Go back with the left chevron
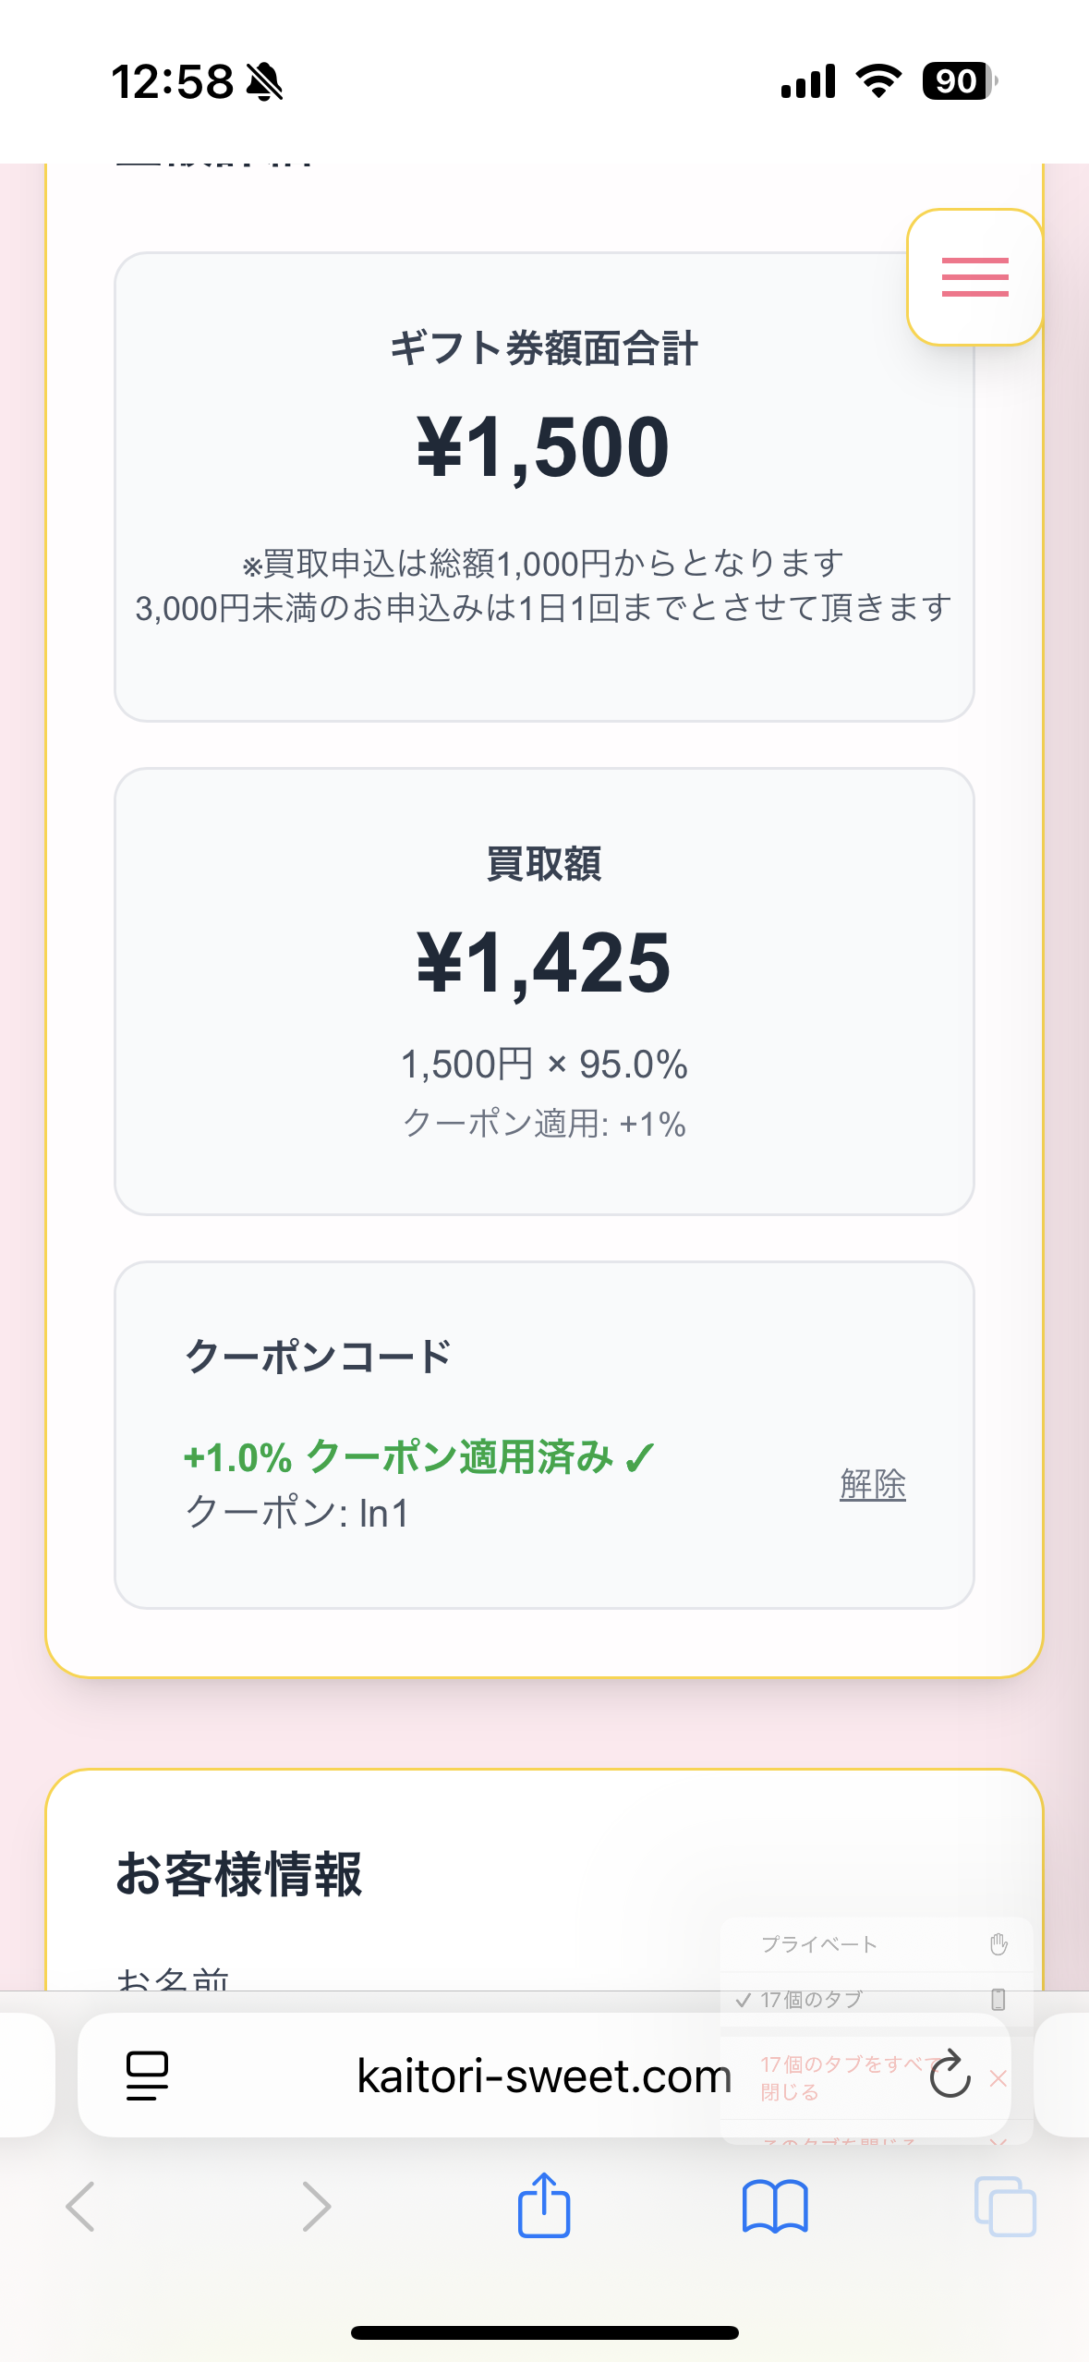1089x2362 pixels. (x=81, y=2207)
